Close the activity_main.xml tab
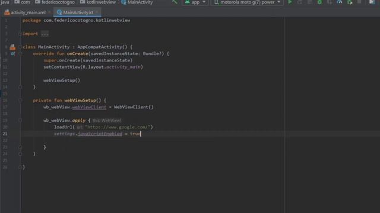The height and width of the screenshot is (213, 380). (x=49, y=12)
